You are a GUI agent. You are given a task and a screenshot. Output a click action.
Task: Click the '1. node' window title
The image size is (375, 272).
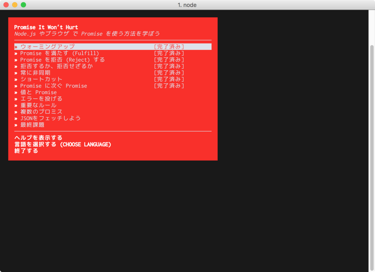coord(187,5)
